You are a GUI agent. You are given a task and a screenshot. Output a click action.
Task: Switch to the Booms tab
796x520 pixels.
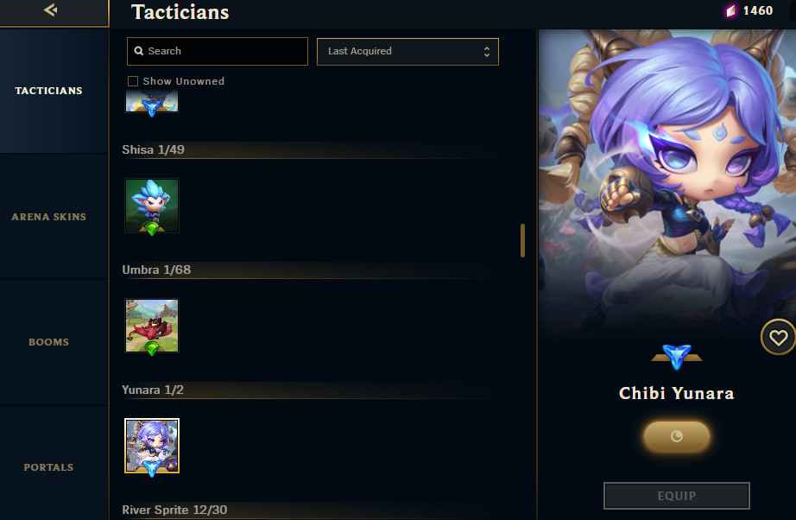pos(48,342)
